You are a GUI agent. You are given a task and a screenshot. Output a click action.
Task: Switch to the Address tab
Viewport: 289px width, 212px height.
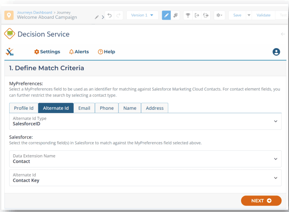click(x=155, y=108)
